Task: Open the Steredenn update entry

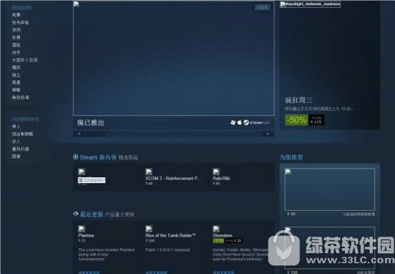Action: [x=223, y=235]
